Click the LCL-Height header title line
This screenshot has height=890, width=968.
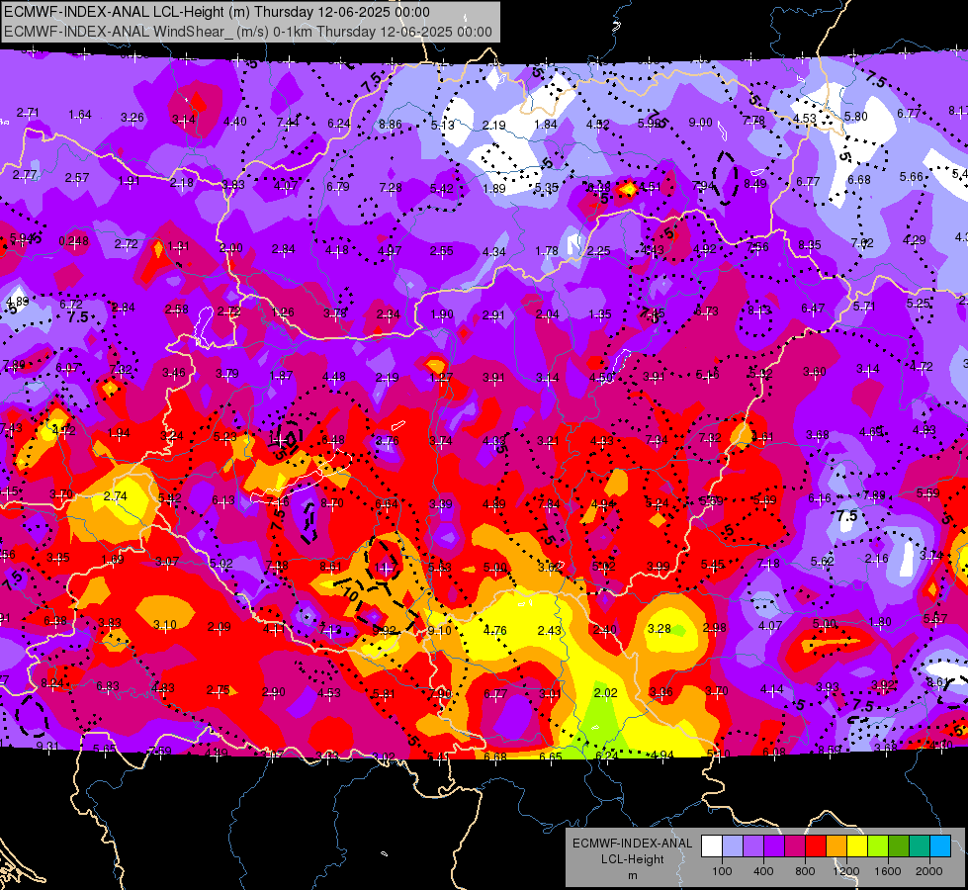click(x=217, y=12)
